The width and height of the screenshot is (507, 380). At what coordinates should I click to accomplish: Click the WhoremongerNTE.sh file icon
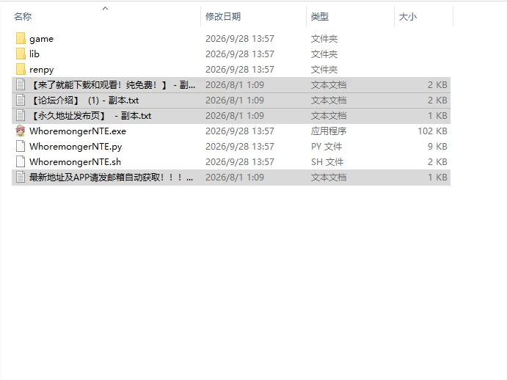click(21, 161)
